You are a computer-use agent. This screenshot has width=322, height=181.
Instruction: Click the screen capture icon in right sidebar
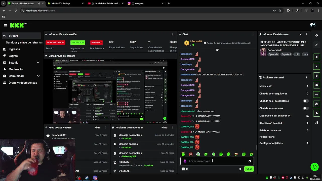point(316,57)
